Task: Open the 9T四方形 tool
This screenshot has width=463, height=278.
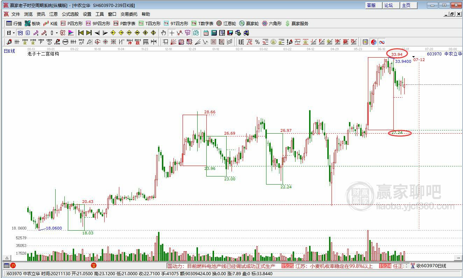Action: (x=176, y=23)
